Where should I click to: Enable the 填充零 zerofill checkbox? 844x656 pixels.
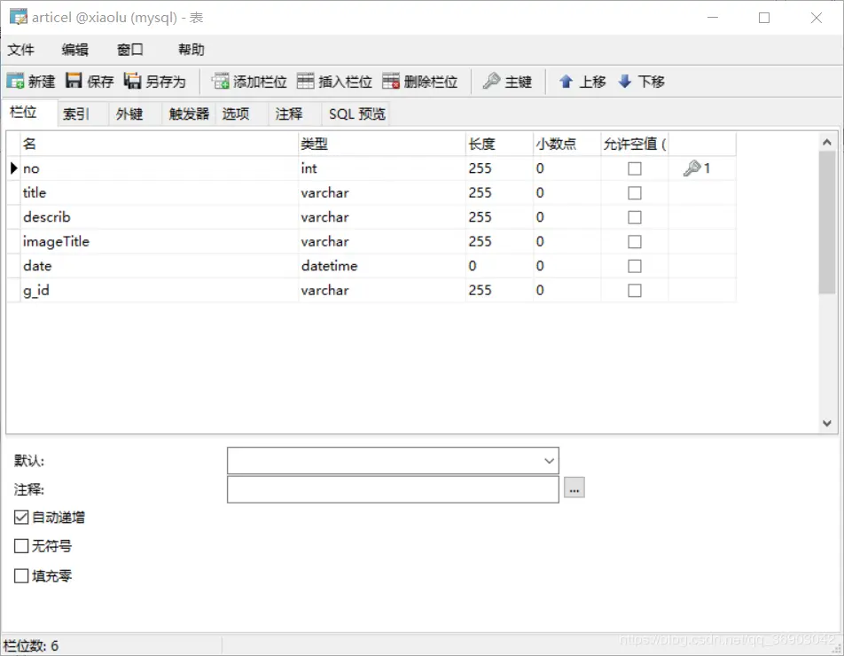(x=21, y=576)
